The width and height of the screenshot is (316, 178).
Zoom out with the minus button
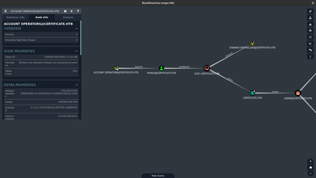[x=310, y=173]
